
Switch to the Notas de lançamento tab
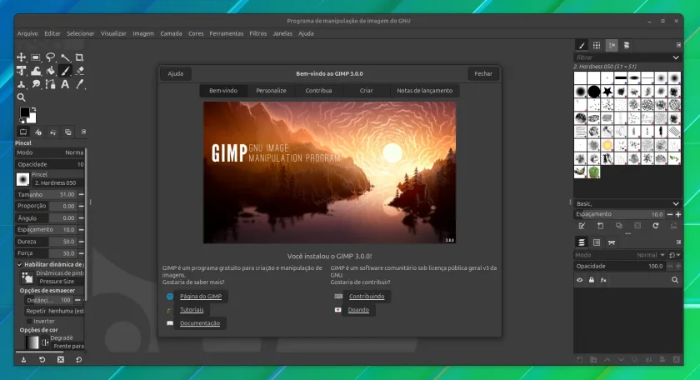[424, 91]
